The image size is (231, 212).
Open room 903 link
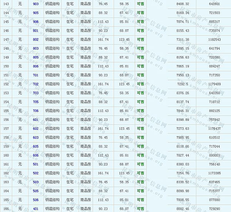[36, 4]
